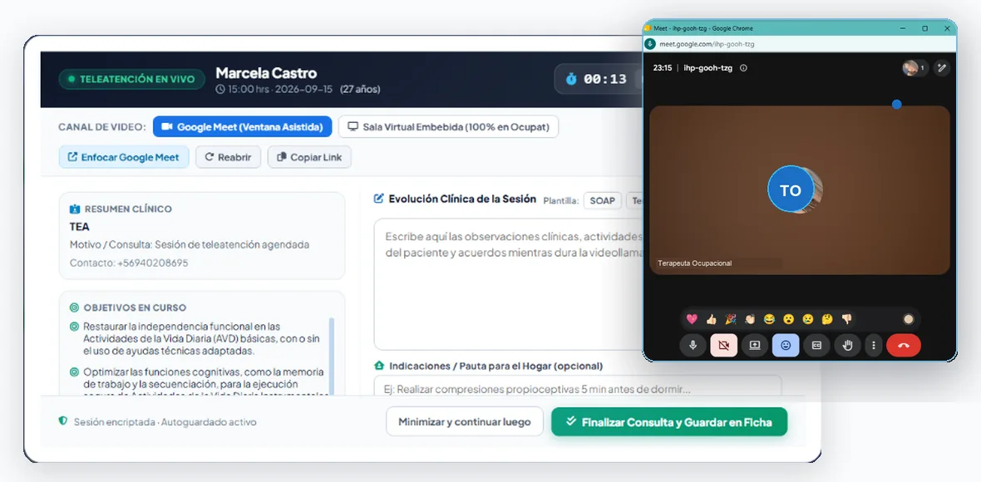
Task: Click the Reabrir button
Action: click(x=229, y=157)
